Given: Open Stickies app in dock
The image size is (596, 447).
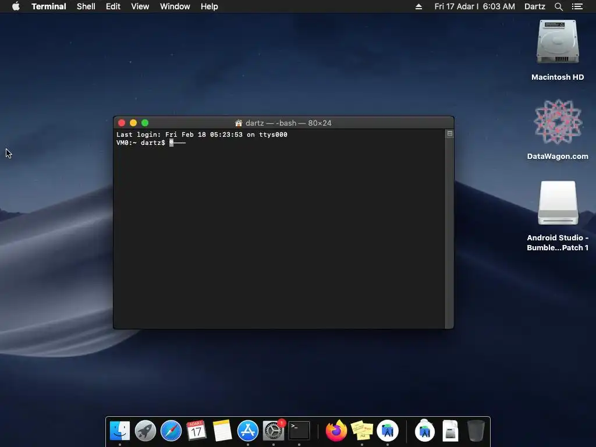Looking at the screenshot, I should click(362, 431).
